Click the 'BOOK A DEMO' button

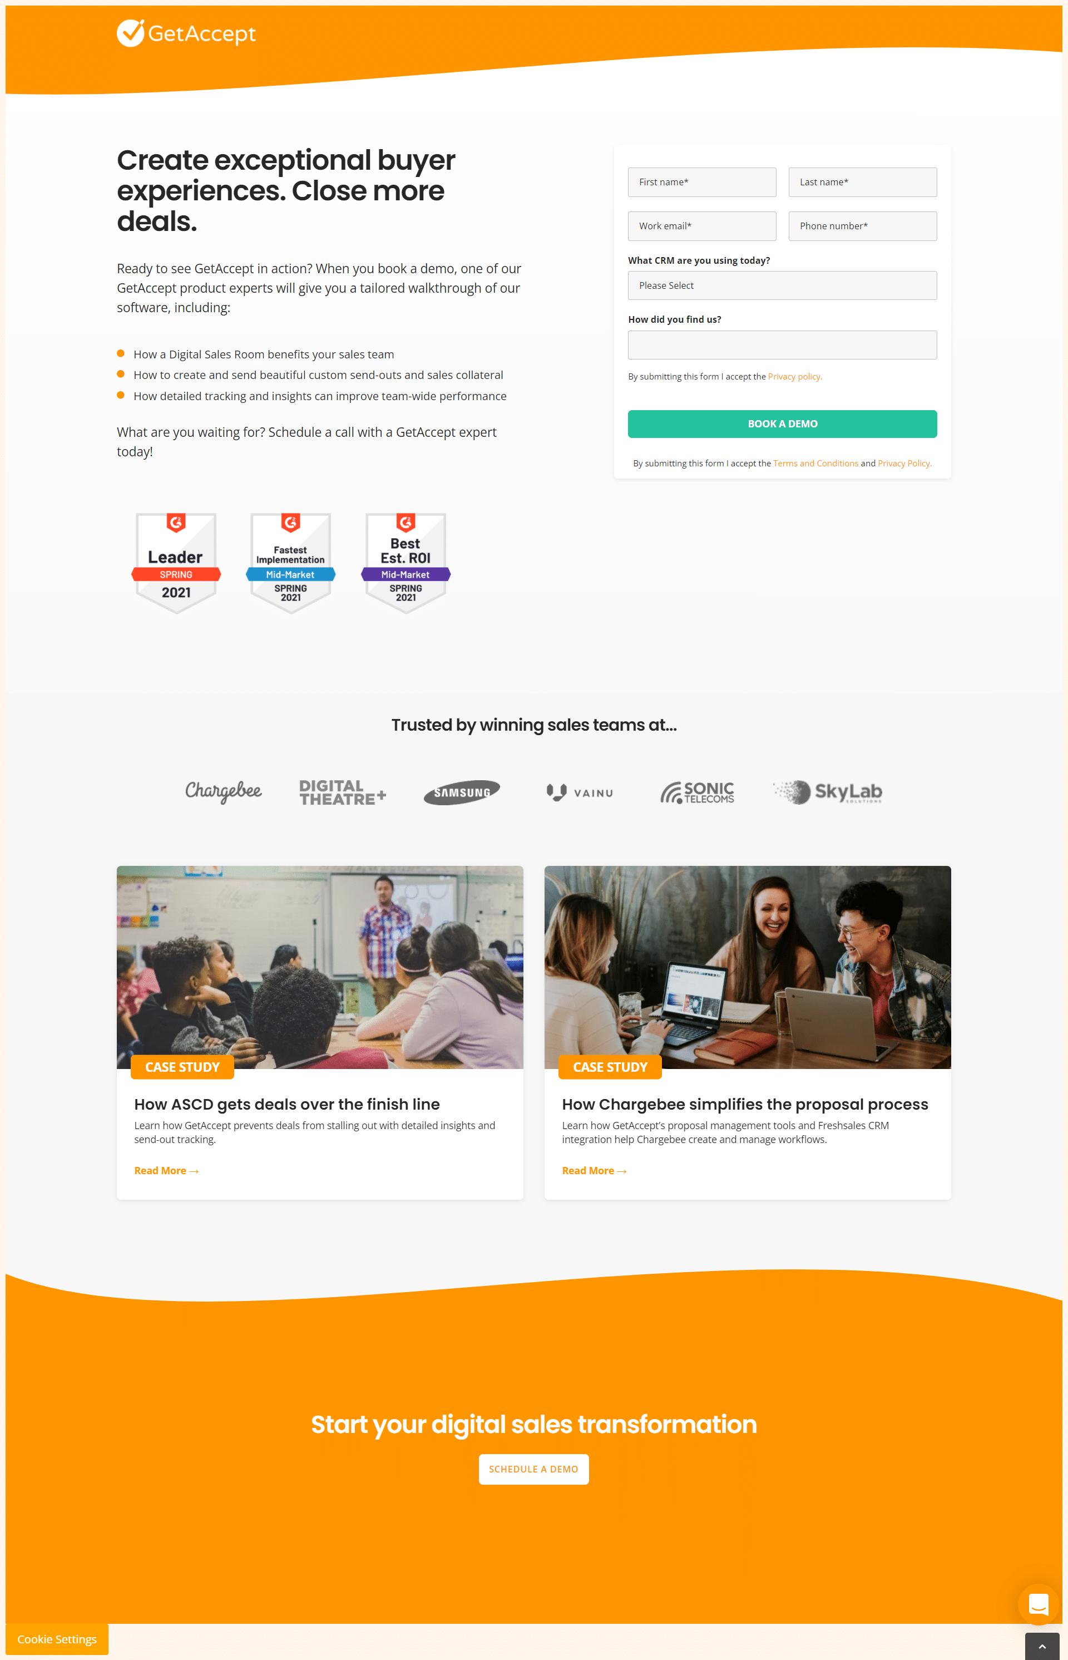coord(783,423)
